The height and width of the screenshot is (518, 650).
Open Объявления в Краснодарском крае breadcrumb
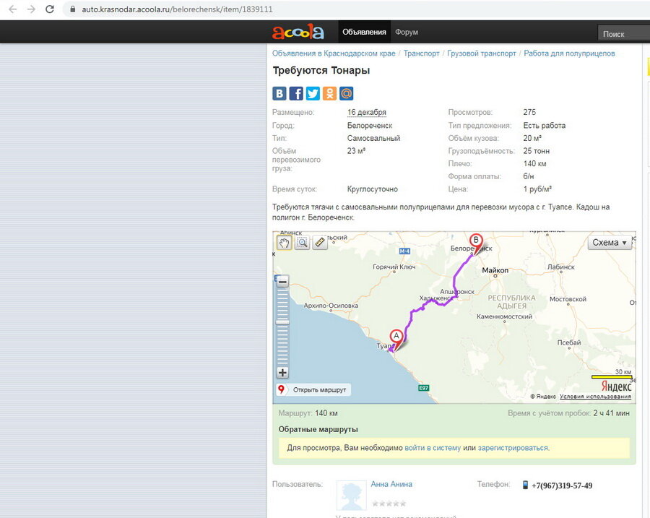(x=334, y=53)
